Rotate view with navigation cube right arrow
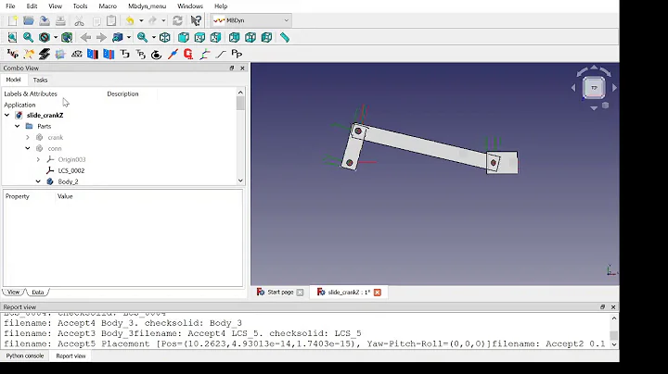Image resolution: width=668 pixels, height=374 pixels. point(614,88)
